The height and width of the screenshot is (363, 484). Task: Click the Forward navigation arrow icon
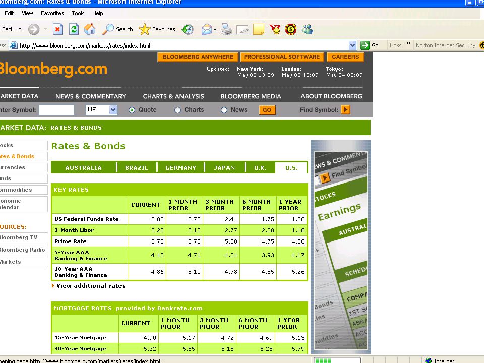[x=34, y=29]
